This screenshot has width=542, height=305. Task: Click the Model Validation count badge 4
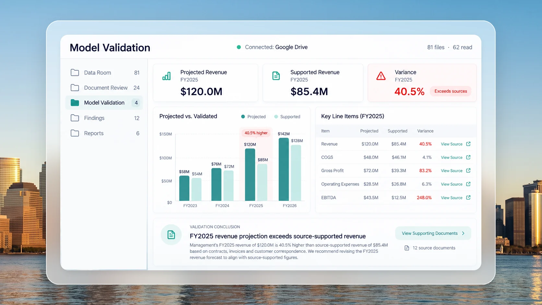[x=136, y=103]
